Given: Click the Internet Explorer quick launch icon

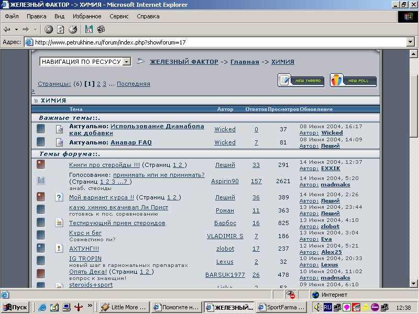Looking at the screenshot, I should pyautogui.click(x=42, y=307).
